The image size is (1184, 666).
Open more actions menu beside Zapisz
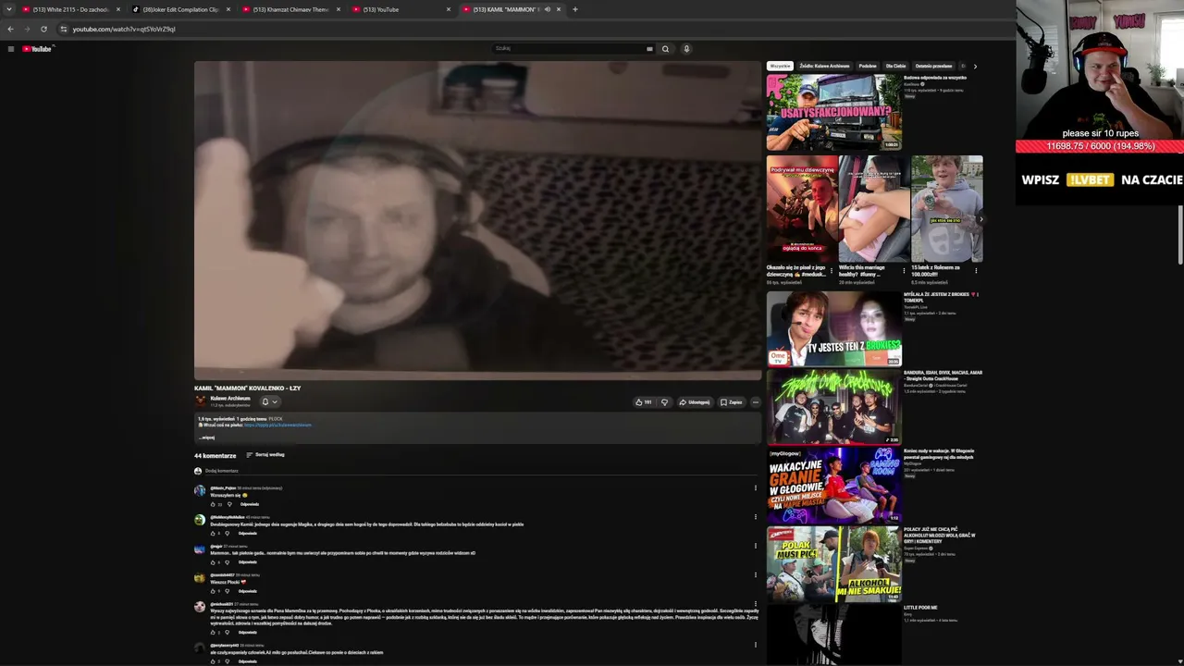755,402
